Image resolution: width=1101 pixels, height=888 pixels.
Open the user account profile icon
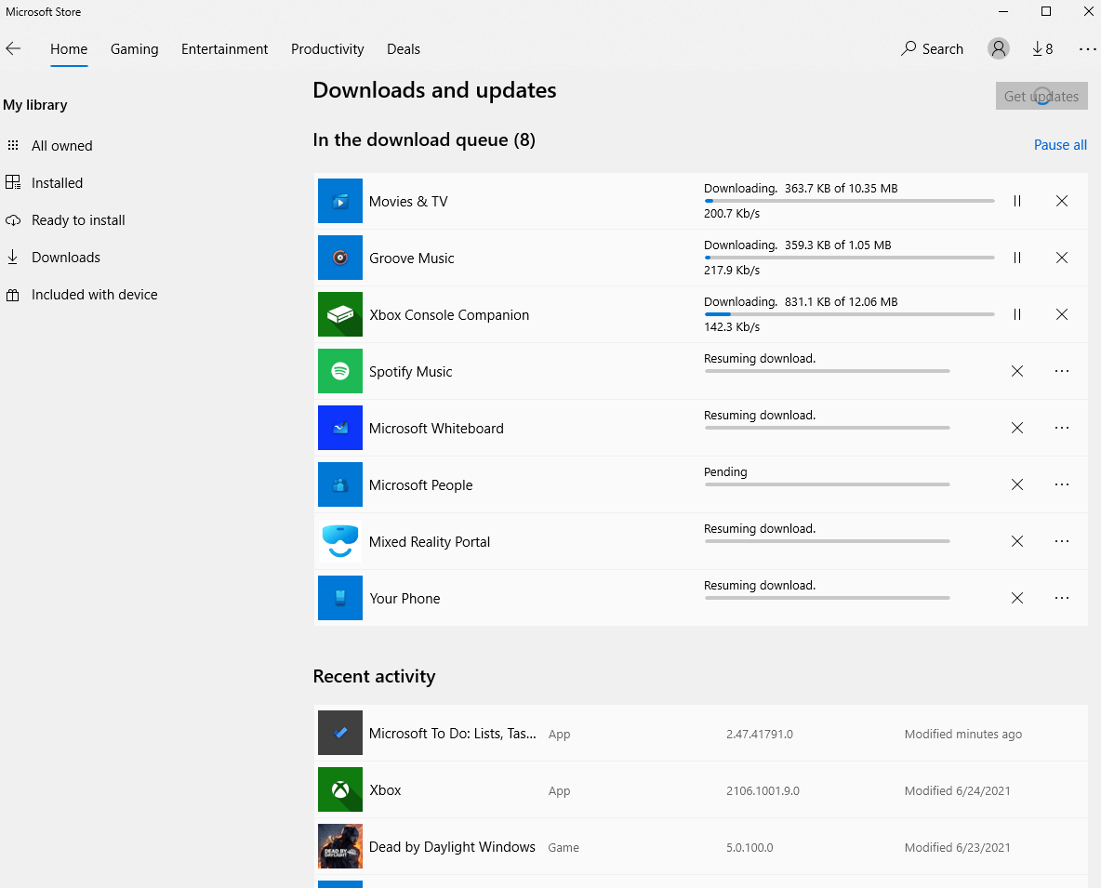998,48
